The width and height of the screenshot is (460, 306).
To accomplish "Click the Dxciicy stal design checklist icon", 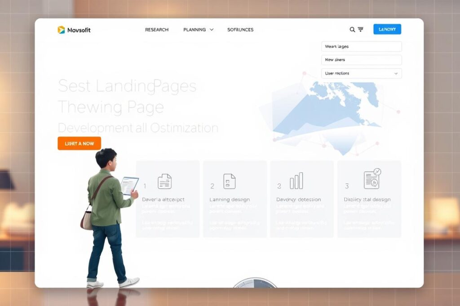I will coord(372,179).
